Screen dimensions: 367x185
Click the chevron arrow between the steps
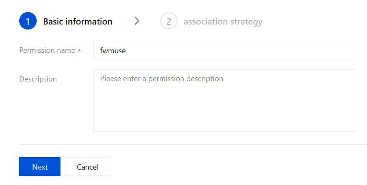point(137,21)
